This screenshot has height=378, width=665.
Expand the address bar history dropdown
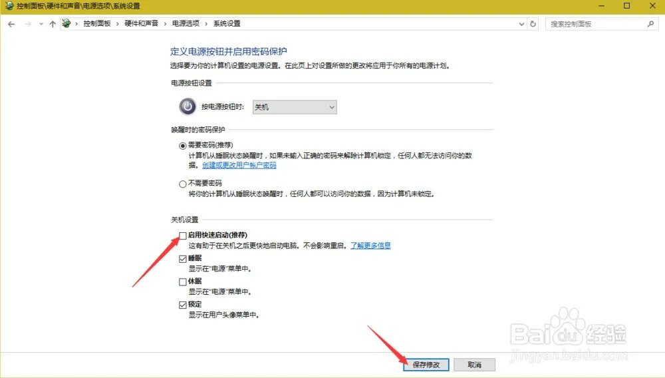521,24
